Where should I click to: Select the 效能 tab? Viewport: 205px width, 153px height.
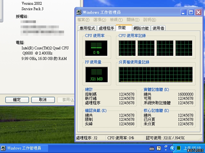point(124,28)
